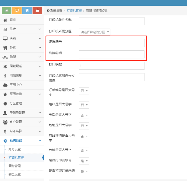Click the 终端秘钥 input field
This screenshot has height=181, width=187.
[x=112, y=54]
